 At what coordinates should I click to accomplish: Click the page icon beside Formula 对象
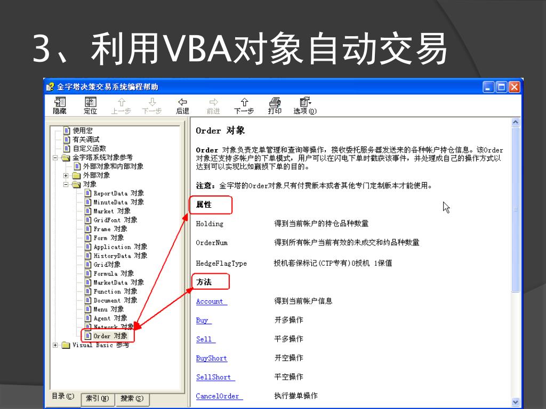(88, 273)
